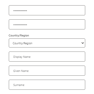Activate the topmost password text box
Screen dimensions: 94x94
47,10
